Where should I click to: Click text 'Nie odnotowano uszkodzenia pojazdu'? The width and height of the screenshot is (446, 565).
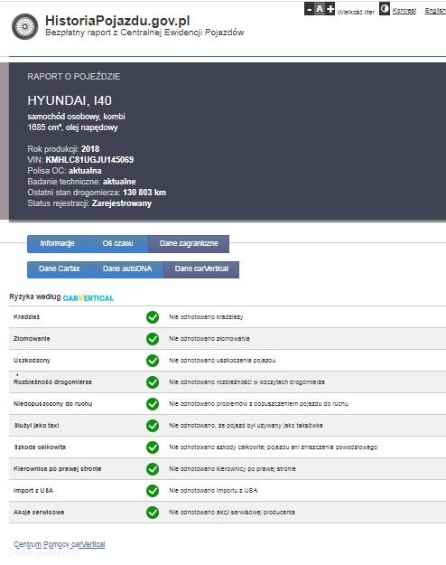222,361
